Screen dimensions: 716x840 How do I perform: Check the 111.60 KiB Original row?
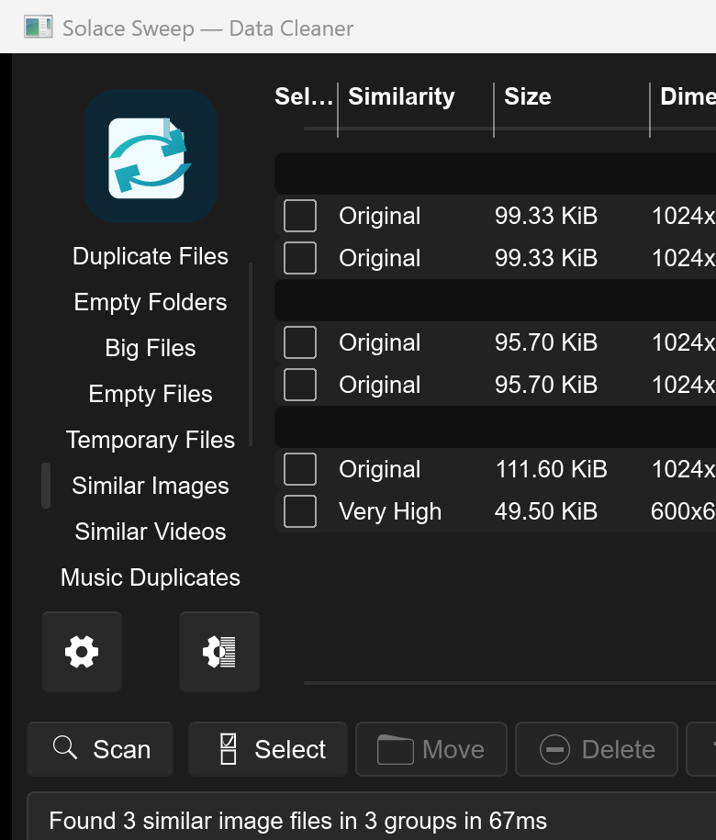click(x=300, y=469)
